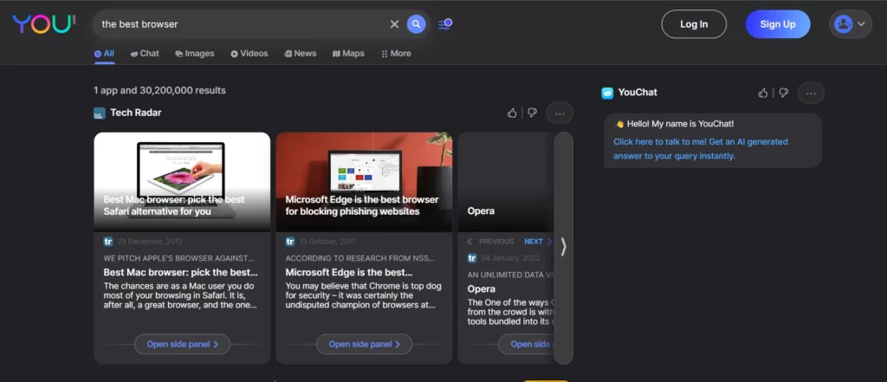Click '1 app and 30,200,000 results' text
887x382 pixels.
(159, 91)
